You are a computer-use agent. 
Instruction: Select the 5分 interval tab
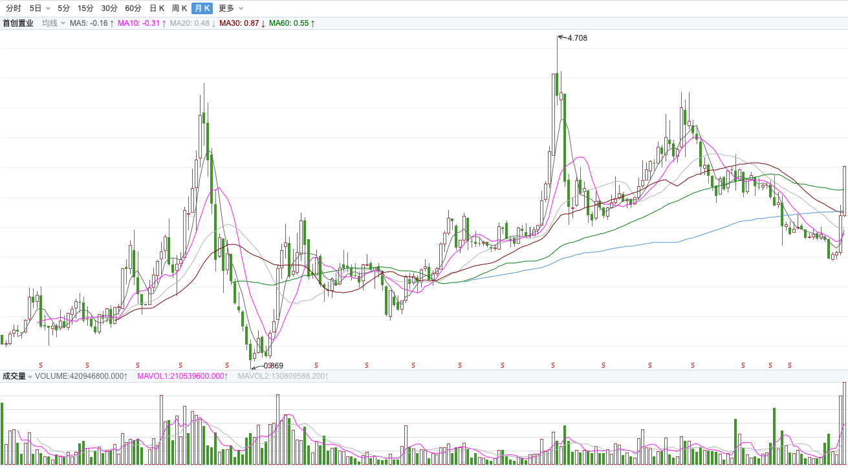pyautogui.click(x=63, y=8)
